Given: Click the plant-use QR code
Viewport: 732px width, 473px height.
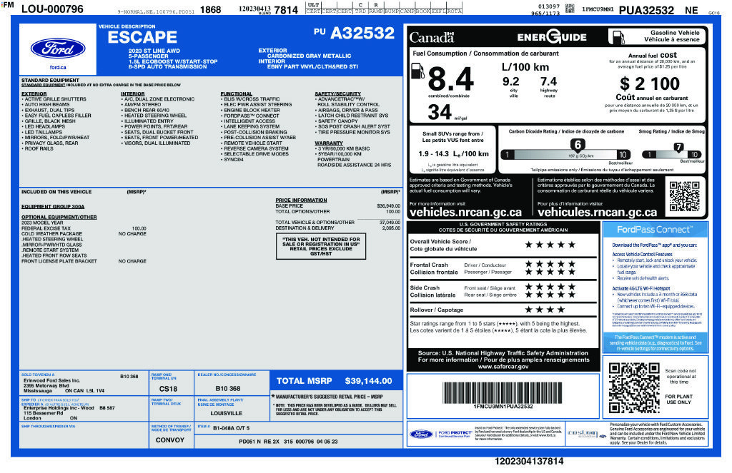Looking at the screenshot, I should [x=634, y=387].
